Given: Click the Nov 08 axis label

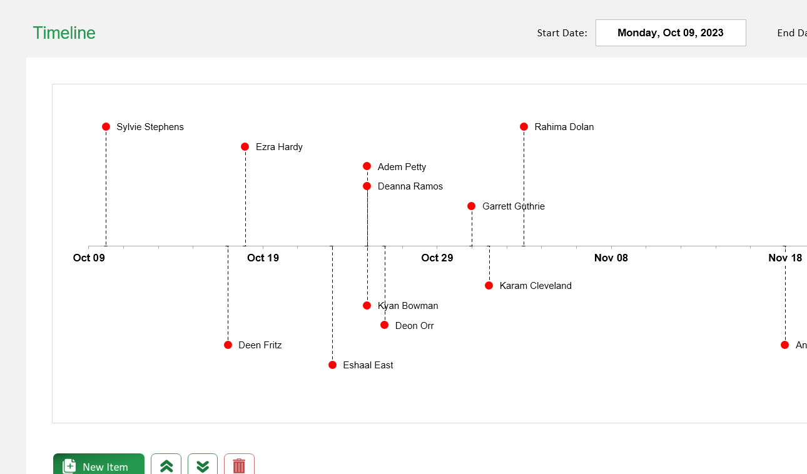Looking at the screenshot, I should pos(611,258).
